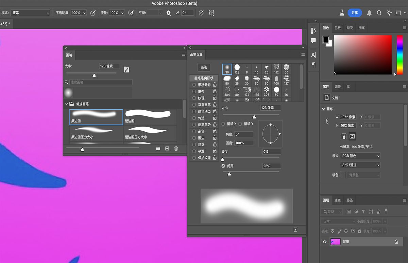Switch to the 渐变 tab
This screenshot has width=408, height=263.
[350, 28]
